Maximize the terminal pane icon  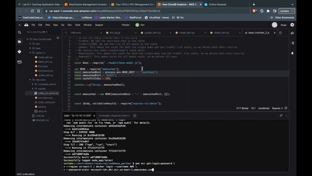click(x=281, y=115)
